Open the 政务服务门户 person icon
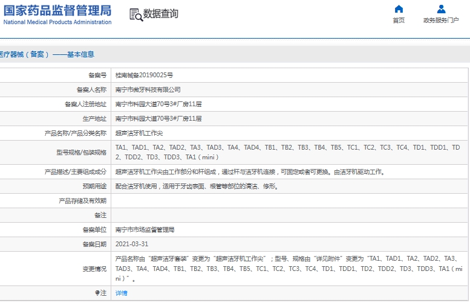The image size is (470, 306). 441,9
